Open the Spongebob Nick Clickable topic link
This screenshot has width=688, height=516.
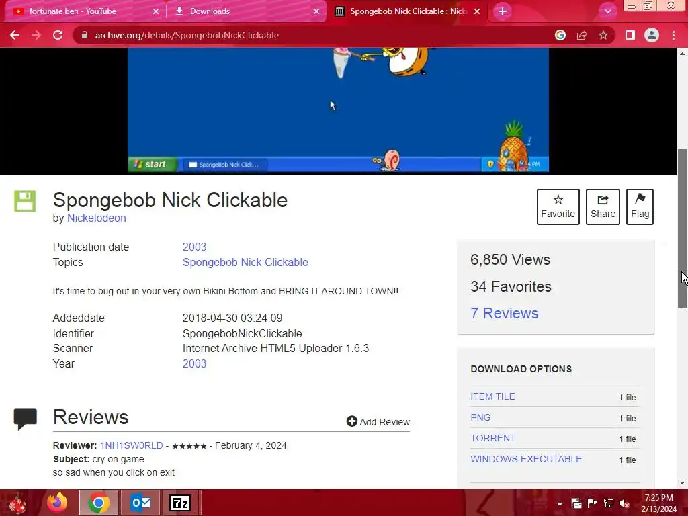click(245, 263)
